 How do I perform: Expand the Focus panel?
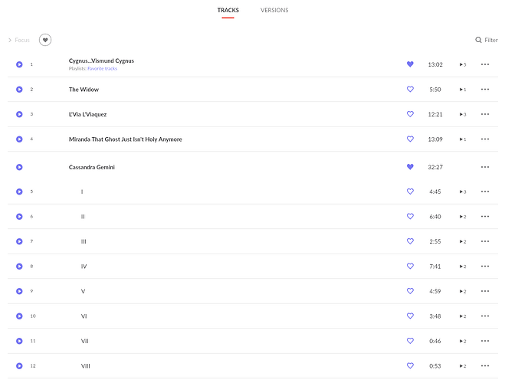point(18,41)
